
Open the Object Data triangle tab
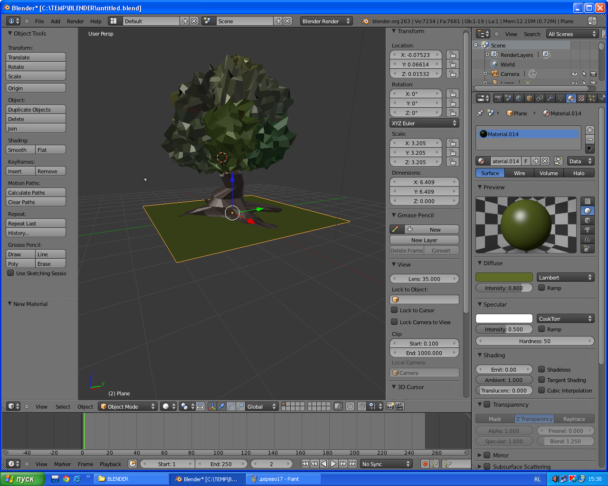(x=560, y=98)
